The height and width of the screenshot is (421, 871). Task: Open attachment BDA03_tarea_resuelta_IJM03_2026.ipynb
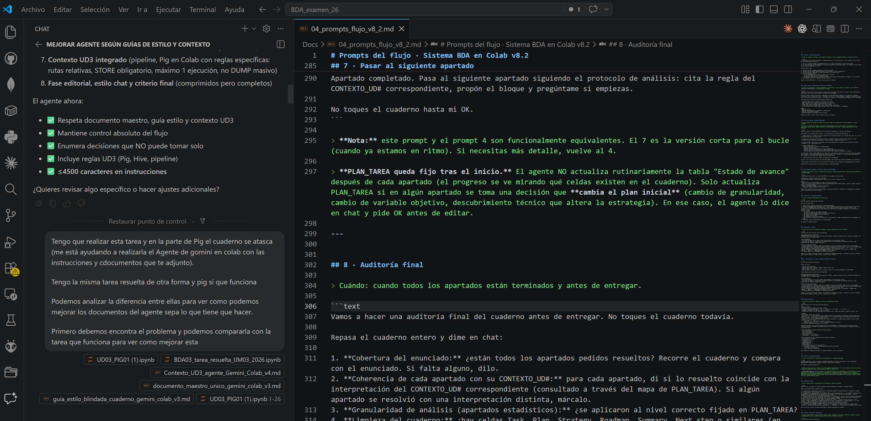223,360
